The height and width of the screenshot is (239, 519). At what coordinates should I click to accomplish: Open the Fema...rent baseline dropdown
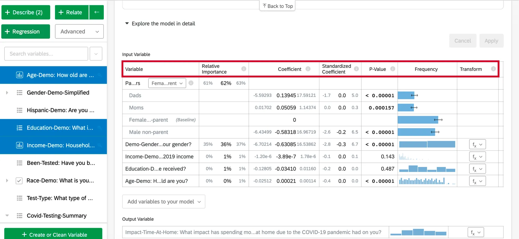tap(167, 83)
